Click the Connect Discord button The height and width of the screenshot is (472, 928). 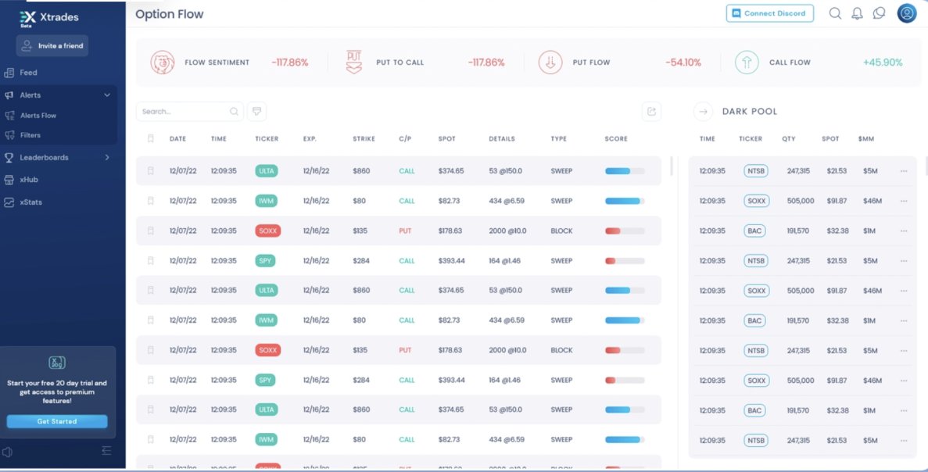click(770, 13)
